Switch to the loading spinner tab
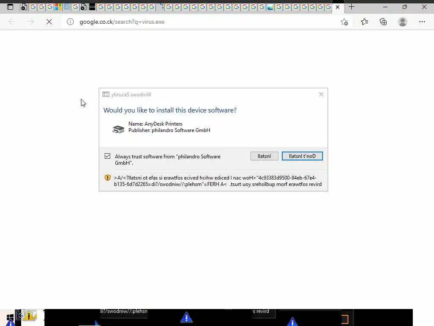 [x=161, y=6]
